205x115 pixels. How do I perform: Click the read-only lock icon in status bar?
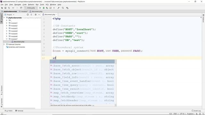(x=196, y=114)
